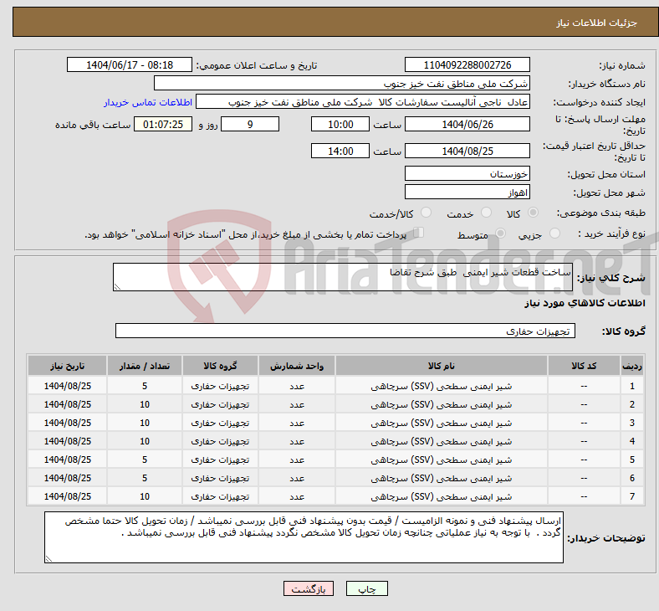Click the response deadline date 1404/06/26
Screen dimensions: 659x611
467,124
